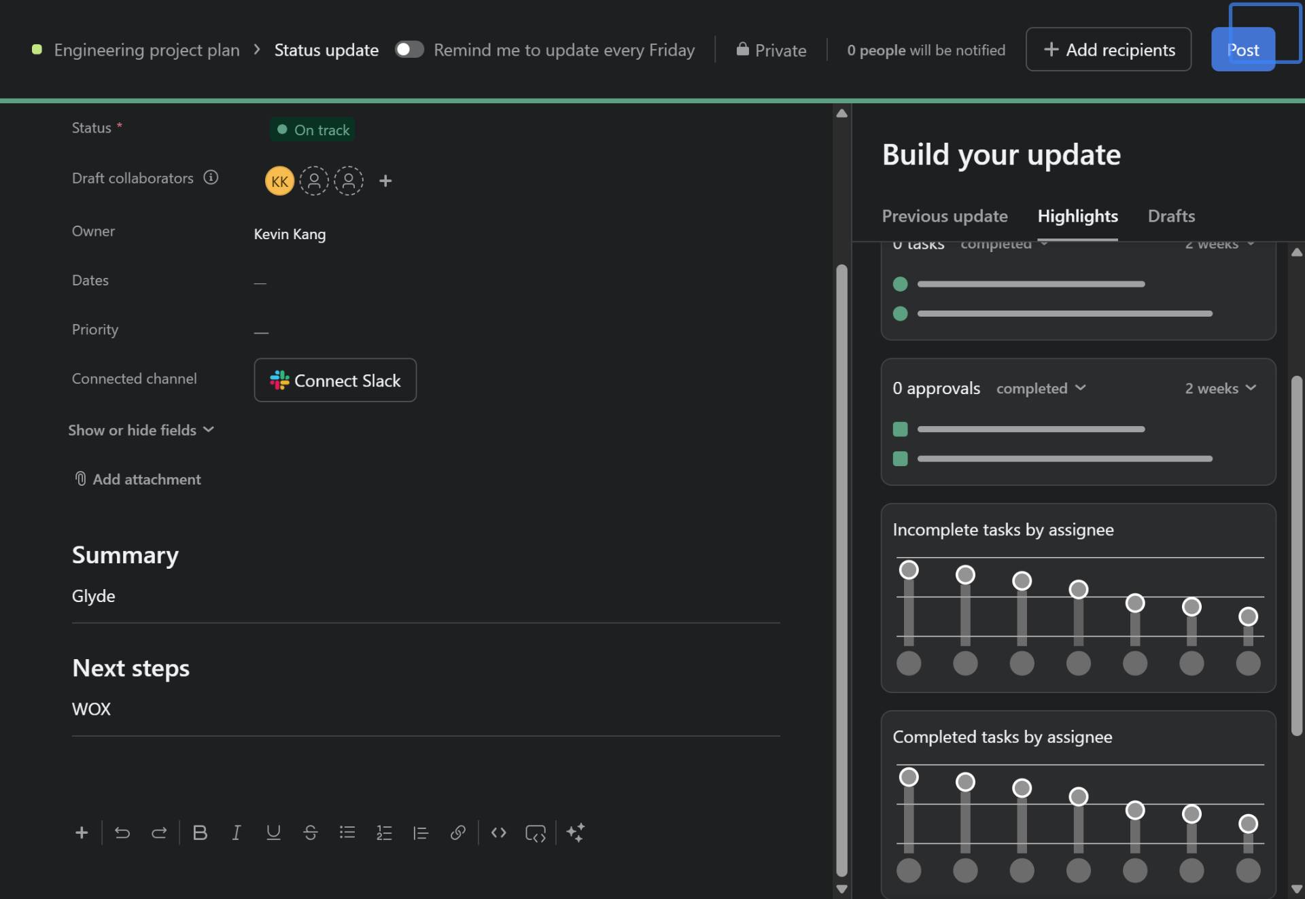Click the 0 people will be notified text
The height and width of the screenshot is (899, 1305).
(926, 50)
